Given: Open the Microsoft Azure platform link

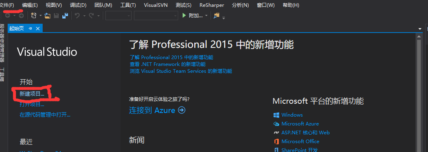Looking at the screenshot, I should point(300,123).
